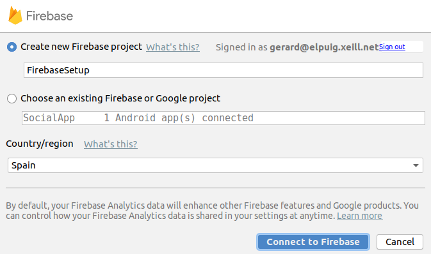
Task: Select the Choose an existing project radio button
Action: [12, 98]
